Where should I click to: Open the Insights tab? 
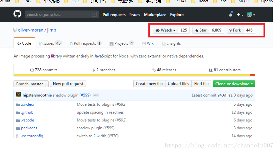pyautogui.click(x=171, y=43)
